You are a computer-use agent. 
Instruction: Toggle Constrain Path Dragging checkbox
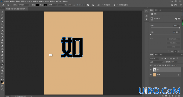(118, 5)
